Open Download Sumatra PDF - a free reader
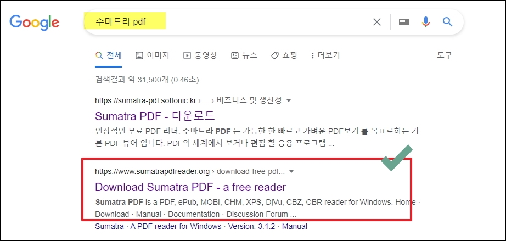This screenshot has width=506, height=241. coord(190,187)
